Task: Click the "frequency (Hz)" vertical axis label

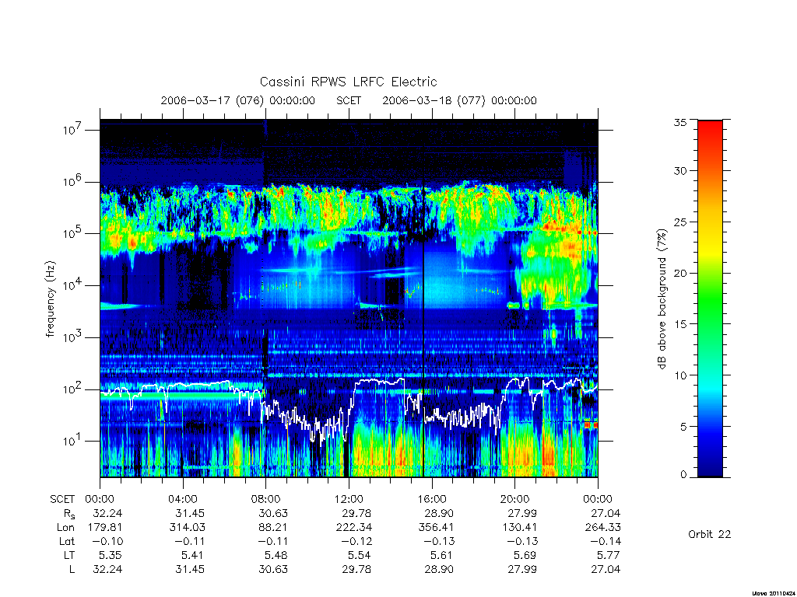Action: pos(51,299)
